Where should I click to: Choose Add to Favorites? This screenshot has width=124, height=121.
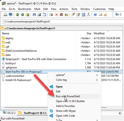pos(74,106)
